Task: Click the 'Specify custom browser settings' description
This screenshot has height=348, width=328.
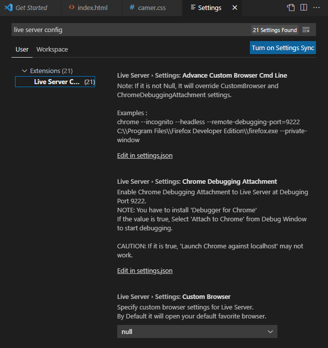Action: coord(185,307)
